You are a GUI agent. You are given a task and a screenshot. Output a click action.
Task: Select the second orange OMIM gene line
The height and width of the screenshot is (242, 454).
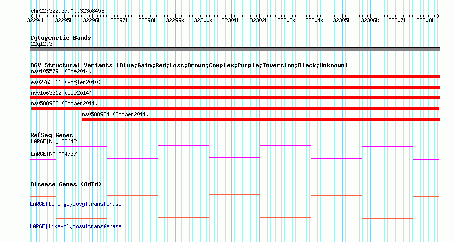pos(235,218)
